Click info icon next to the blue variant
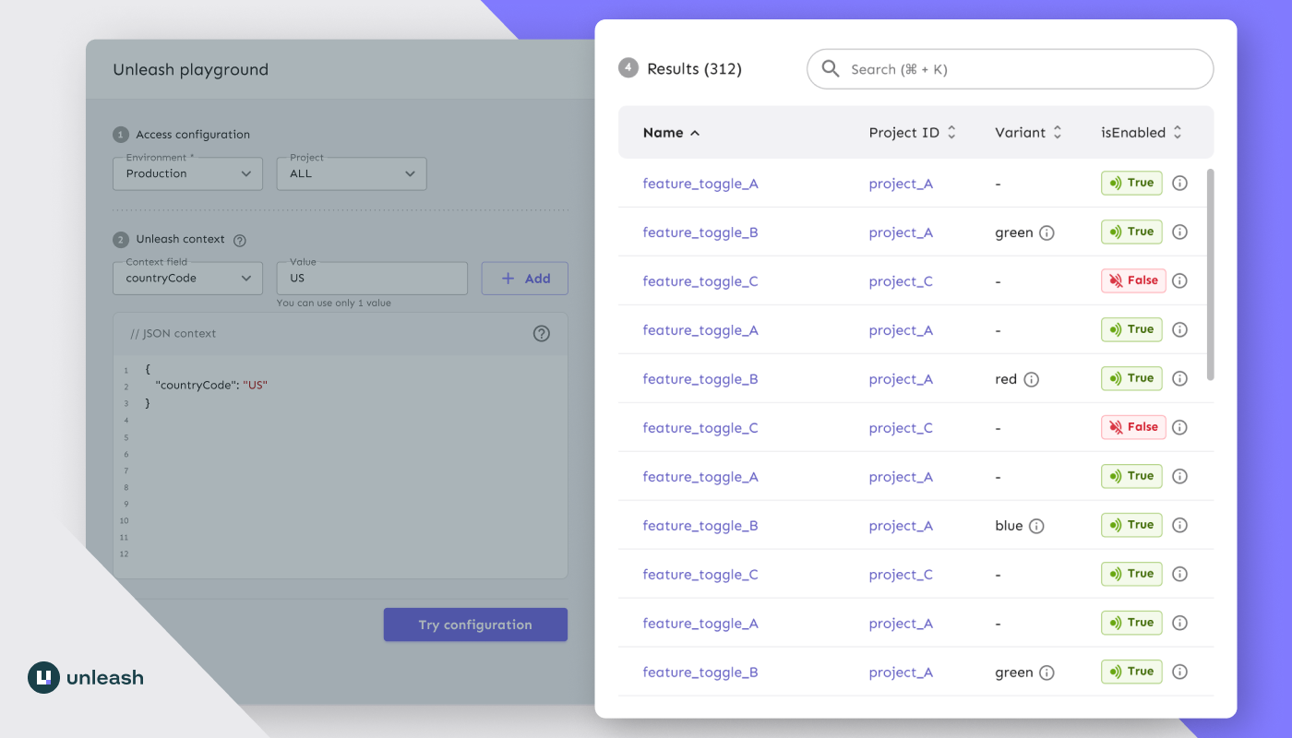The image size is (1292, 738). (1036, 525)
